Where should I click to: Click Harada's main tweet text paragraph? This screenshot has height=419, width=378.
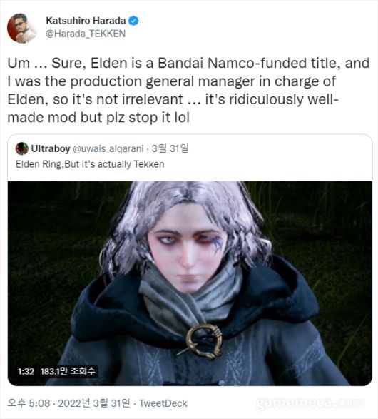coord(188,91)
